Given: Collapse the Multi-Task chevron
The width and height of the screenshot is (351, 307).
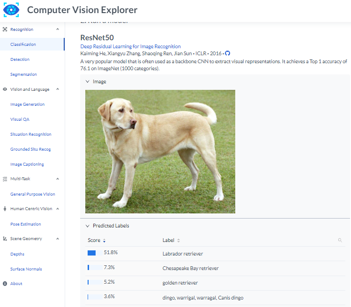Looking at the screenshot, I should coord(58,179).
